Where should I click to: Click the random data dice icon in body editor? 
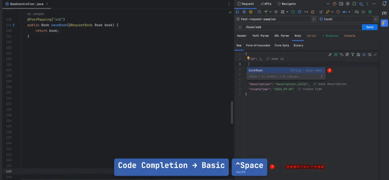[358, 54]
